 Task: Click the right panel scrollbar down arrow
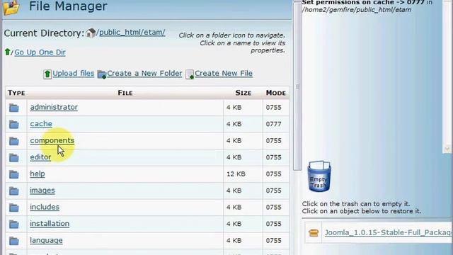click(x=447, y=149)
